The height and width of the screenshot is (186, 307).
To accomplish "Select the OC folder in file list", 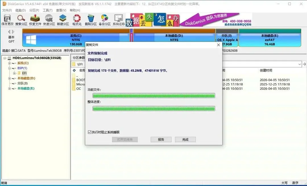I will (78, 89).
